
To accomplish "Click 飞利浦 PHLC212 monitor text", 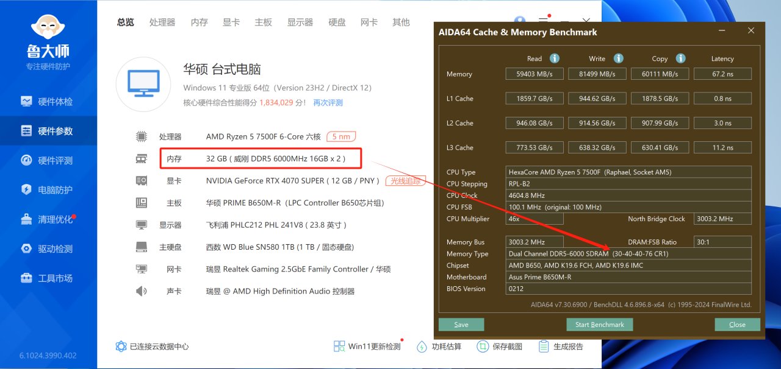I will (x=277, y=225).
